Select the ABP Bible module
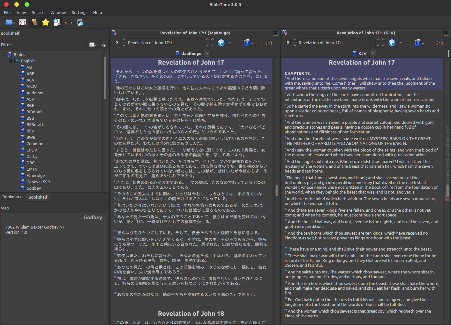This screenshot has height=325, width=451. pyautogui.click(x=30, y=74)
